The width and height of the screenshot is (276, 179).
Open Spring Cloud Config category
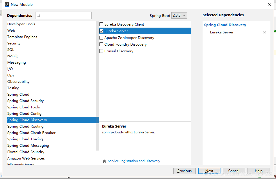[x=52, y=114]
